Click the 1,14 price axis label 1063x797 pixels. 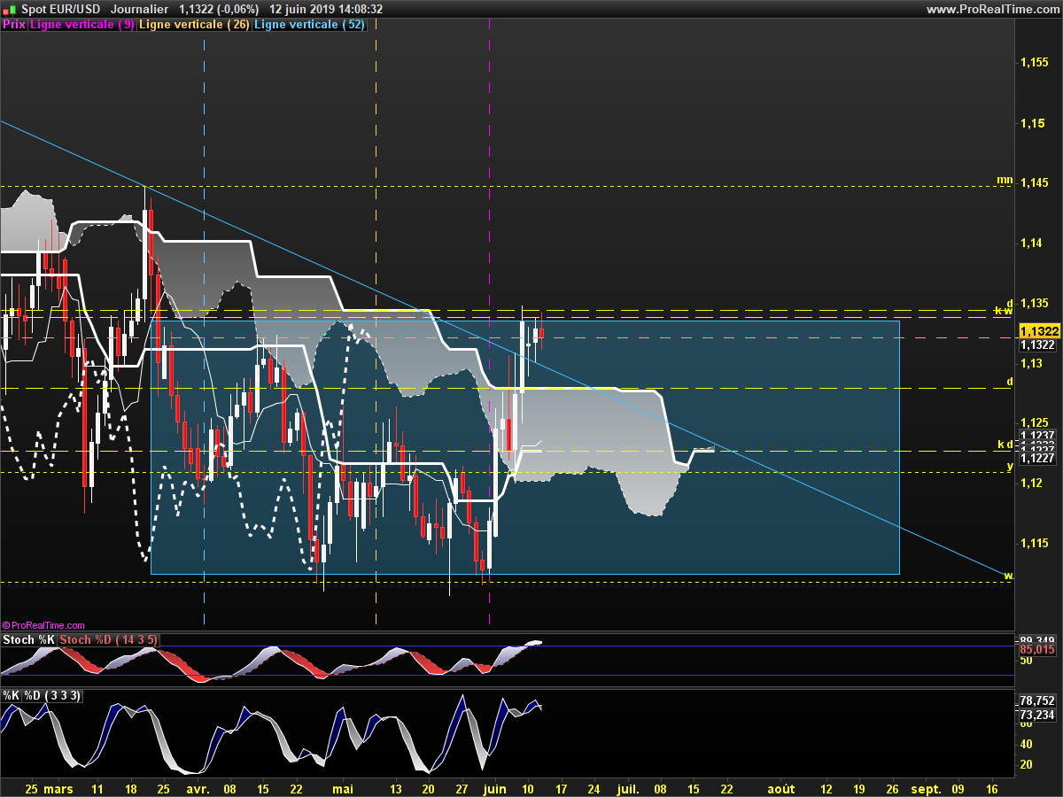coord(1032,244)
